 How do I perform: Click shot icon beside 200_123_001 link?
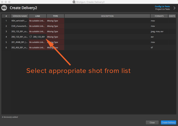coord(31,37)
